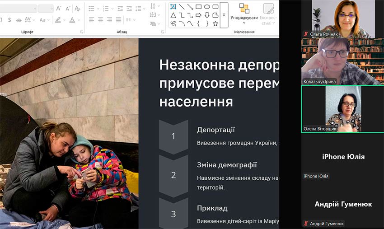Toggle strikethrough text formatting

click(x=19, y=20)
